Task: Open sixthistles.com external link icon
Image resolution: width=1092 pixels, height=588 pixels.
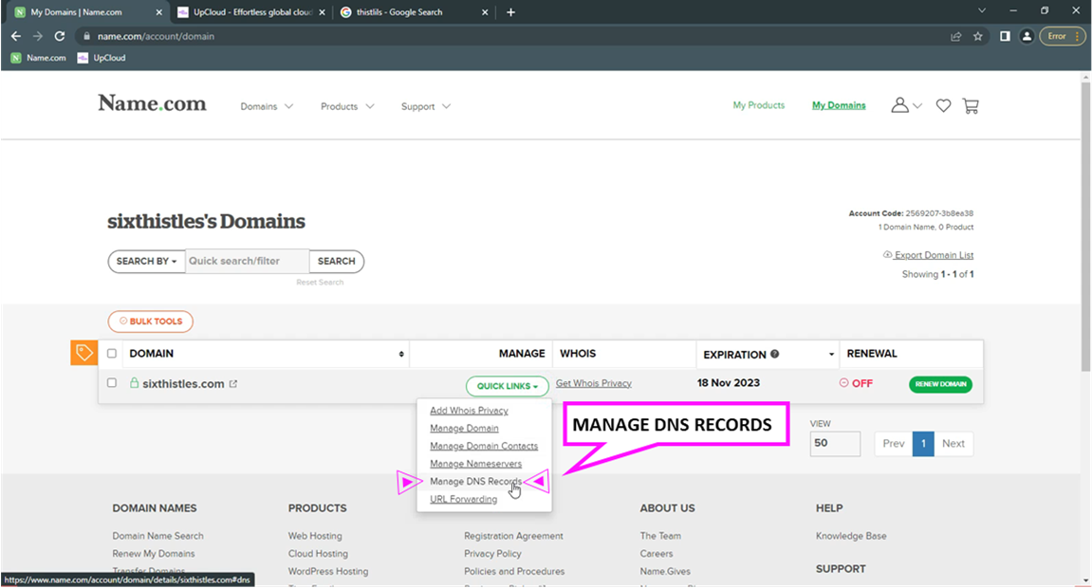Action: pyautogui.click(x=233, y=383)
